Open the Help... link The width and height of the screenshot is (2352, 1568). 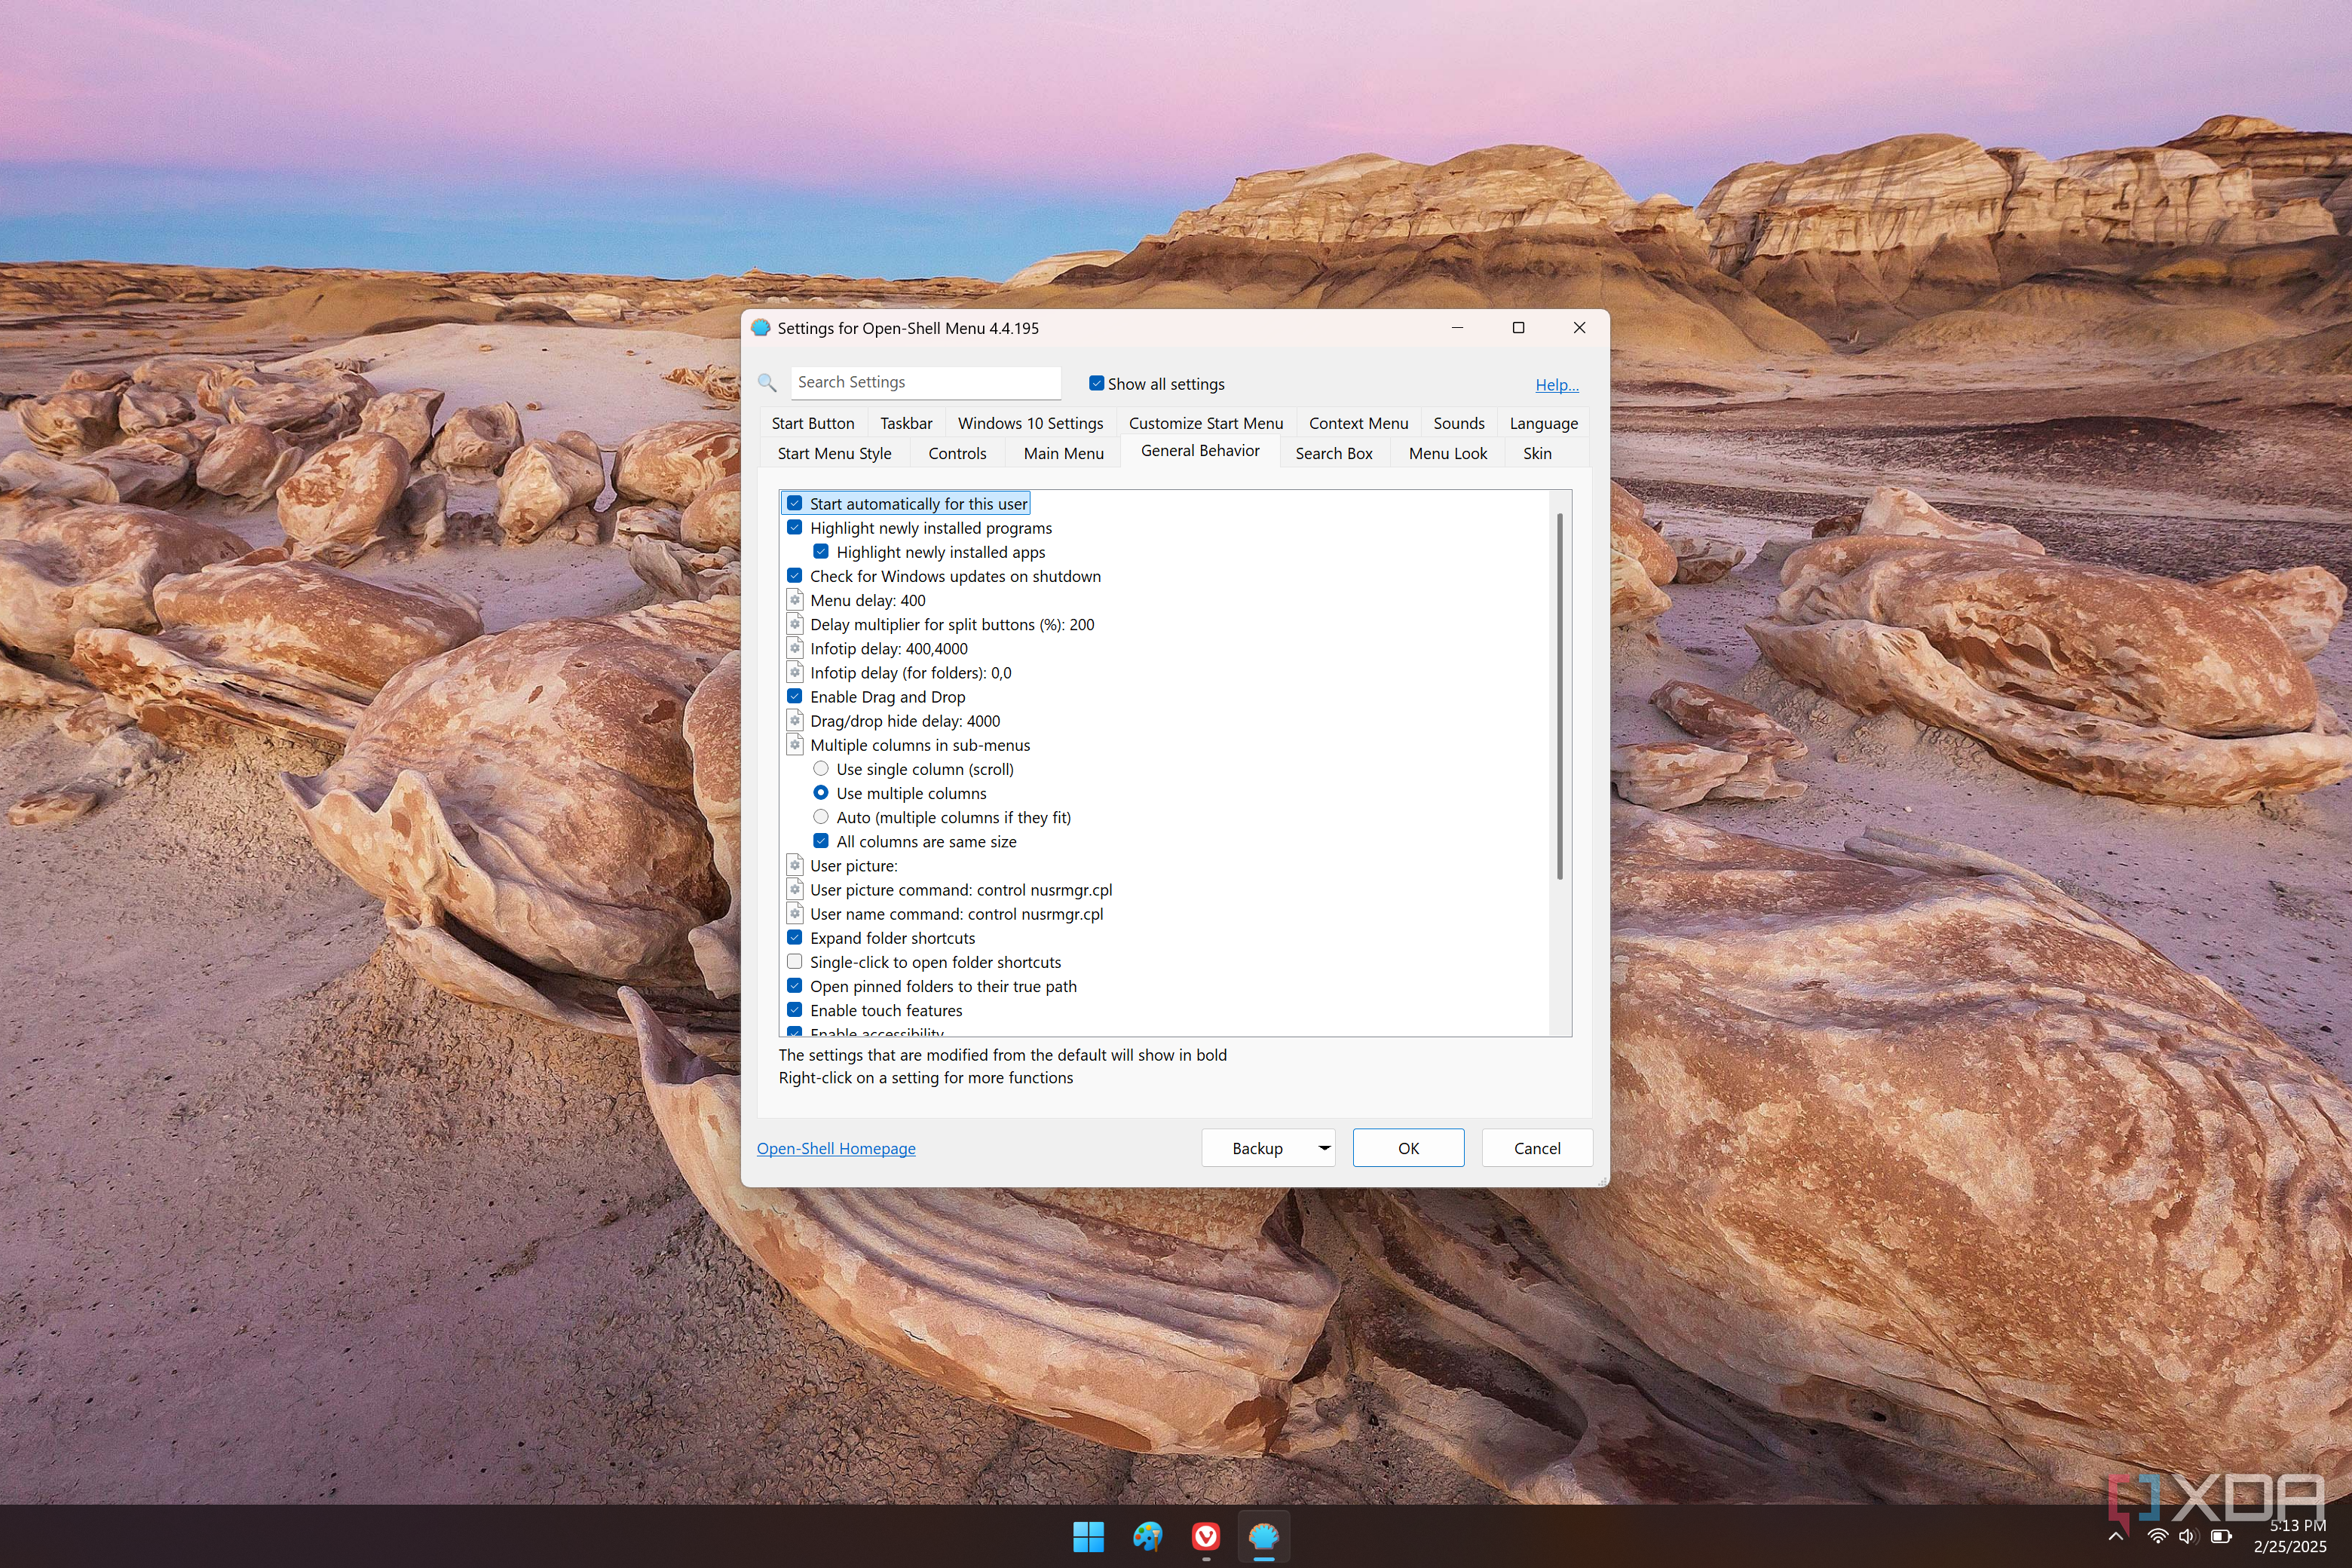1557,384
